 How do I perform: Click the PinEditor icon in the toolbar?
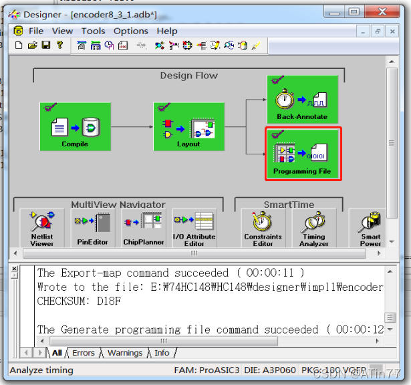174,45
